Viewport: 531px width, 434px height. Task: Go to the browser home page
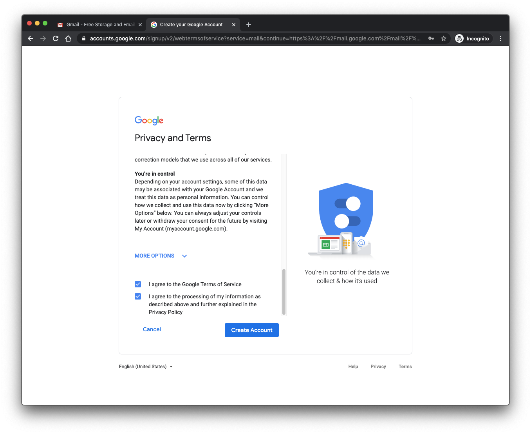point(68,38)
